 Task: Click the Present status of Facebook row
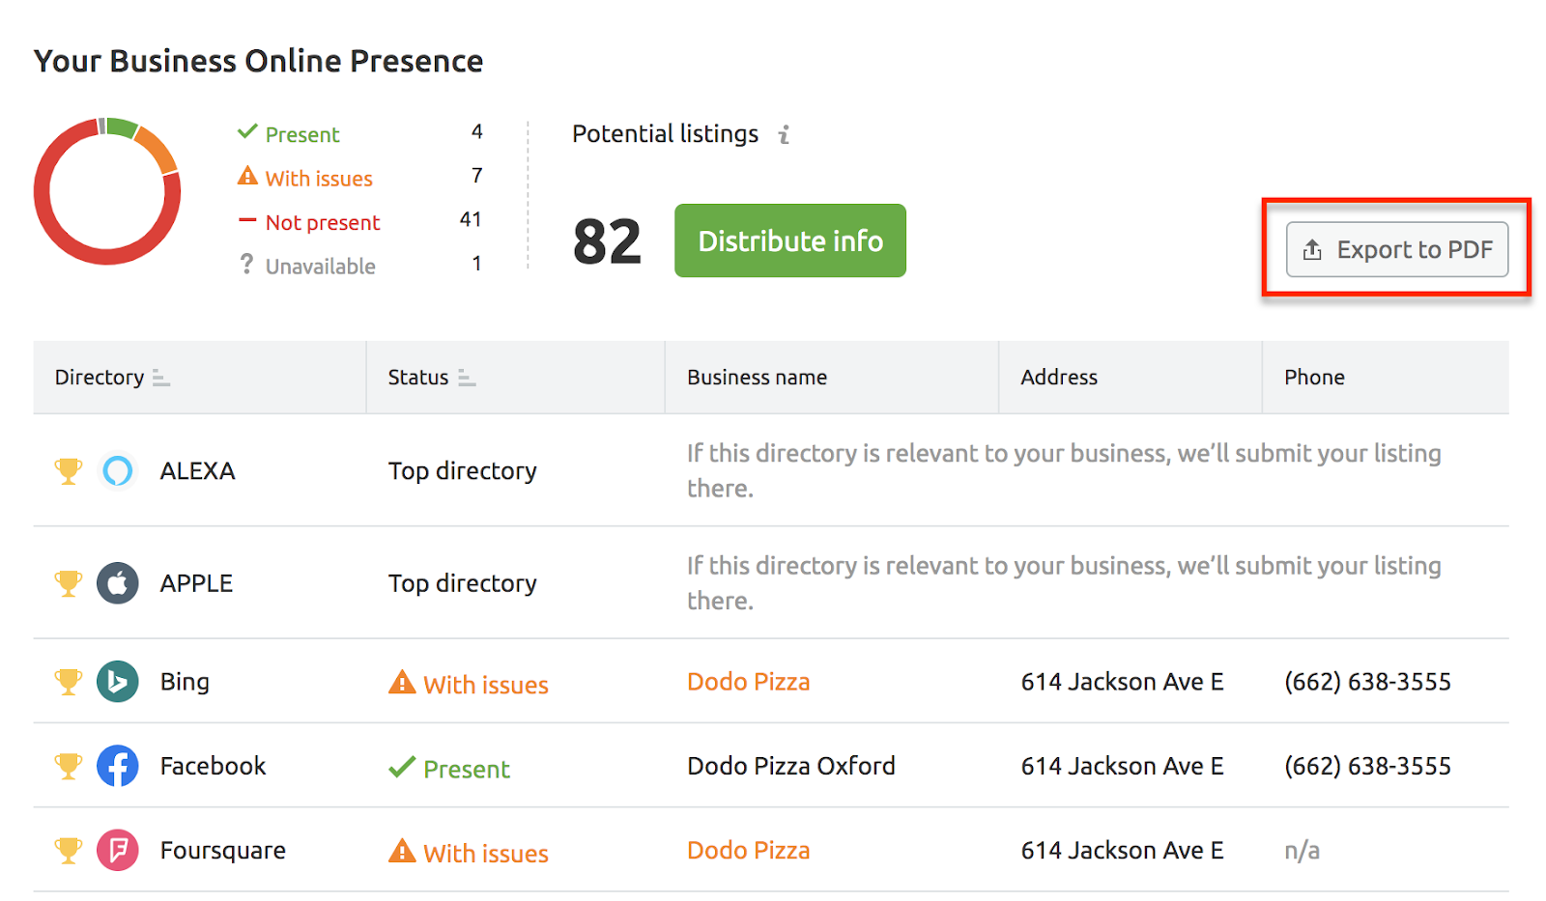click(x=449, y=768)
